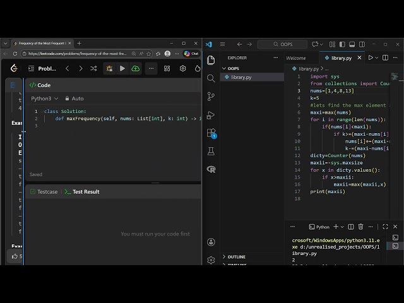Open the Source Control view in VS Code
The width and height of the screenshot is (404, 303).
(211, 97)
